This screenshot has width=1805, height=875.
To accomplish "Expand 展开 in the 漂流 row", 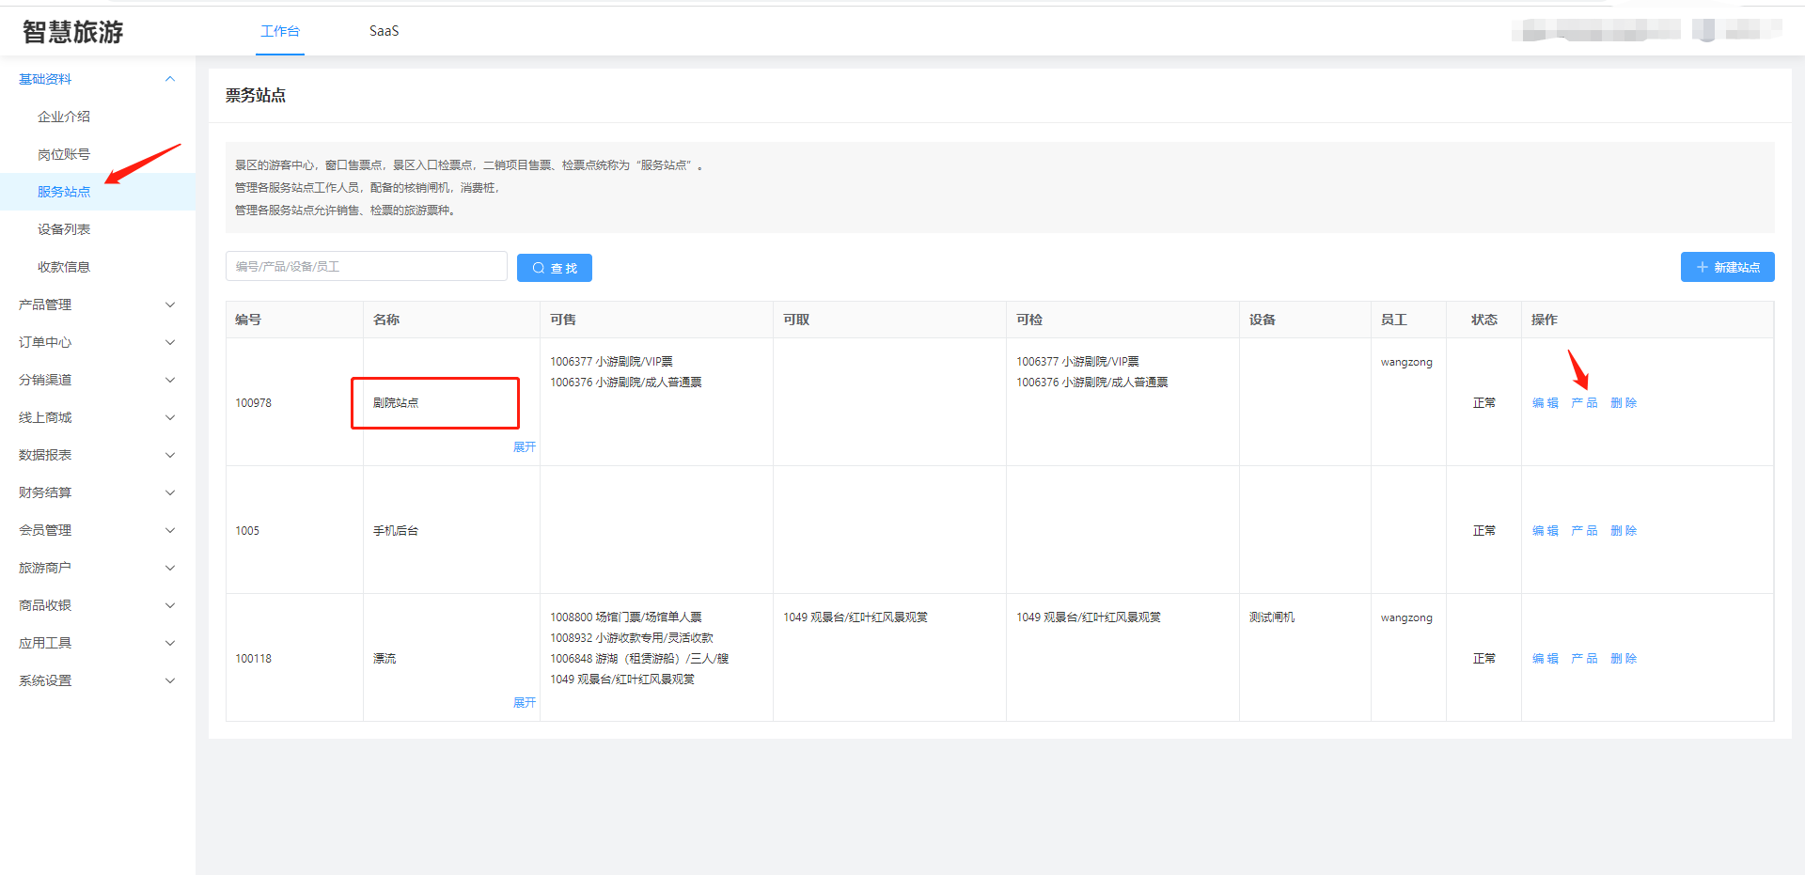I will (524, 703).
